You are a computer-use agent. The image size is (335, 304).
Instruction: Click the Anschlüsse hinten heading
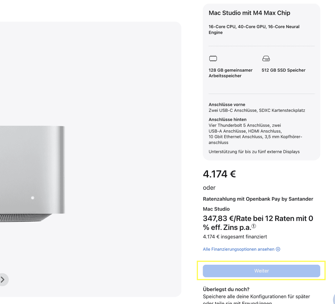pyautogui.click(x=228, y=120)
